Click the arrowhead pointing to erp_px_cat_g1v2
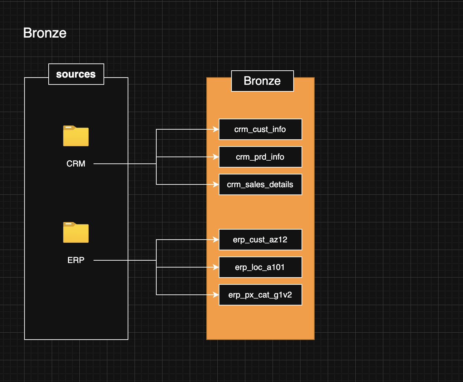Screen dimensions: 463x382 216,295
